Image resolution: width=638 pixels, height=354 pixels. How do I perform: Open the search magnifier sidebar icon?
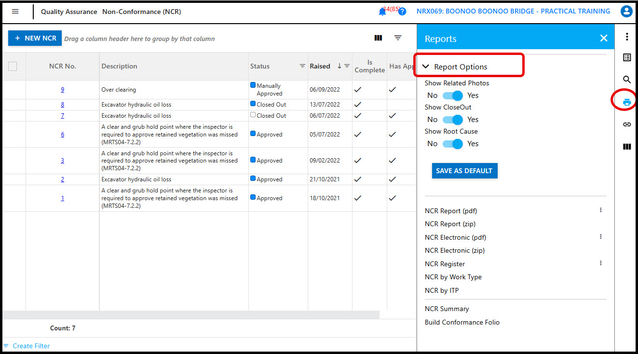627,80
